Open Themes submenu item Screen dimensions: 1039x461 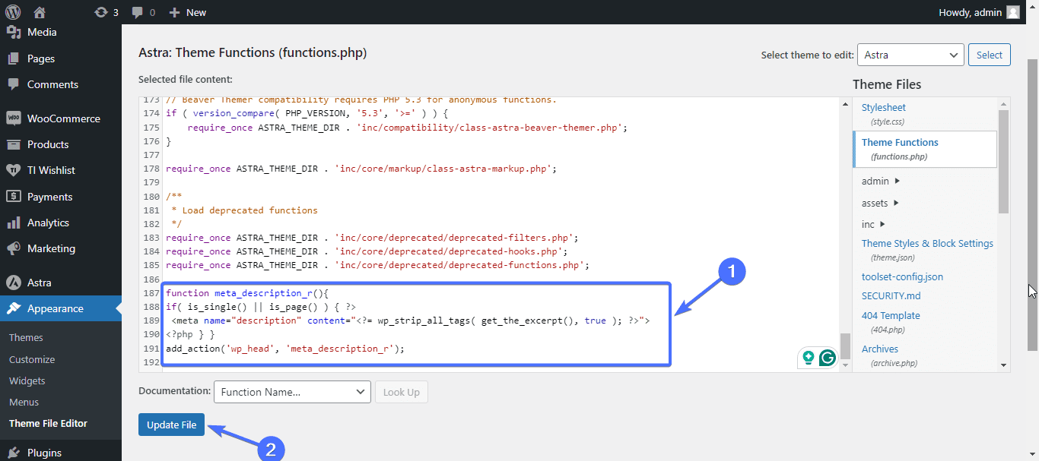coord(26,338)
